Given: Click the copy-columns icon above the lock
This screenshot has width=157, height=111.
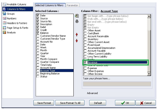Looking at the screenshot, I should pyautogui.click(x=77, y=16).
